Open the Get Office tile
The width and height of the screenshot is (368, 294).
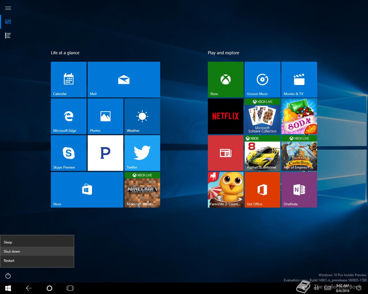pyautogui.click(x=262, y=190)
